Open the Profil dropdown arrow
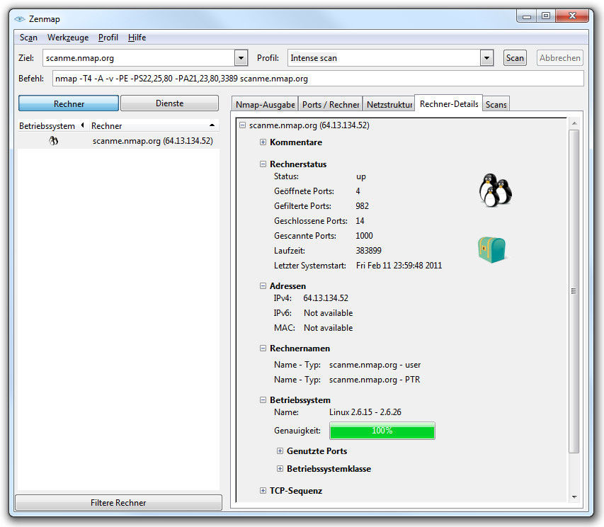The width and height of the screenshot is (604, 527). tap(487, 58)
